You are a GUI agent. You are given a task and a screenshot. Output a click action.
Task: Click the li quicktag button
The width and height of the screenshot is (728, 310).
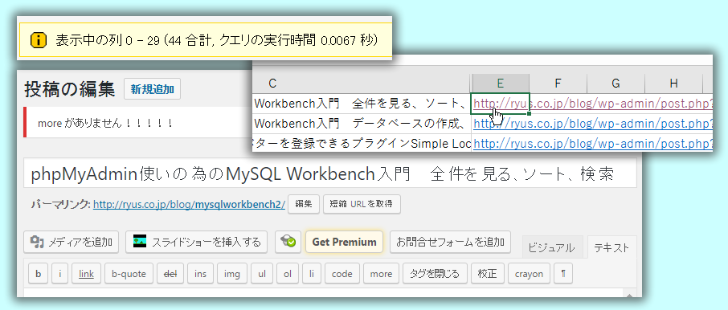[x=312, y=274]
